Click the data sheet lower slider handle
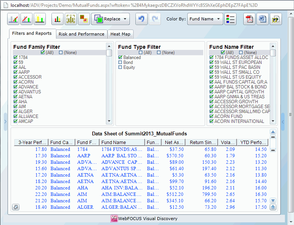294x225 pixels. click(273, 150)
